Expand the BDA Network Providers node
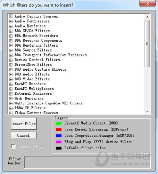Screen dimensions: 158x174 (11, 36)
